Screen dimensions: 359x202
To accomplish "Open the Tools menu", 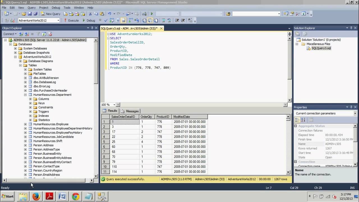I will pos(67,8).
